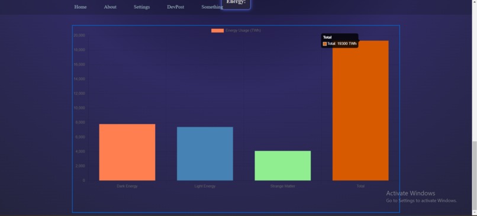Open Settings in the navigation bar
The width and height of the screenshot is (477, 216).
click(x=142, y=7)
